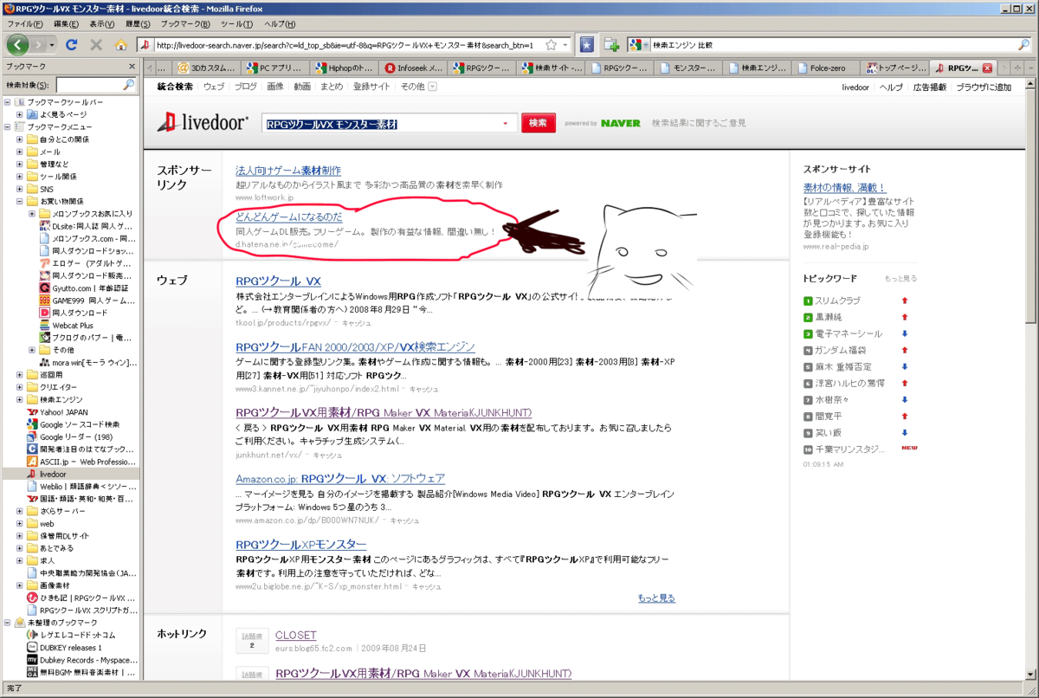Open the Home page house icon
This screenshot has height=698, width=1039.
(x=120, y=44)
